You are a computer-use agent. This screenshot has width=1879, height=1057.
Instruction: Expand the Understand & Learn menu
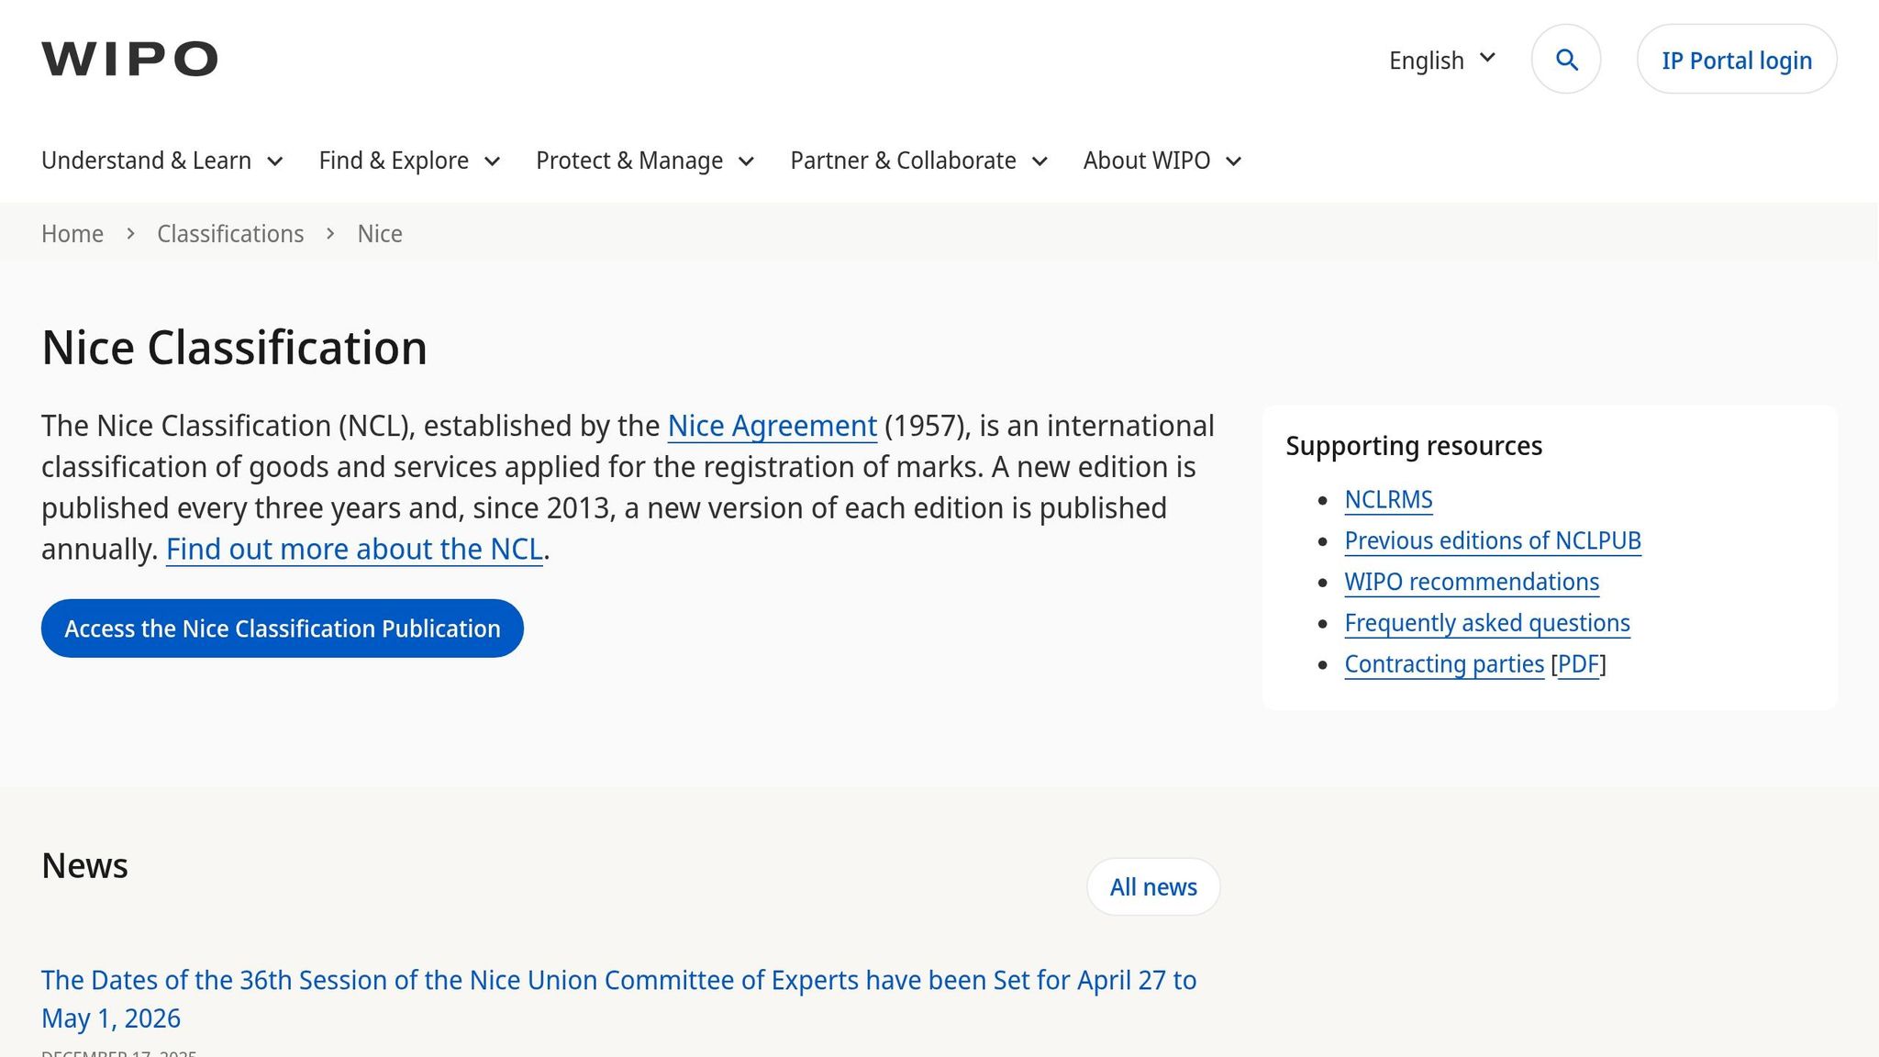coord(162,161)
